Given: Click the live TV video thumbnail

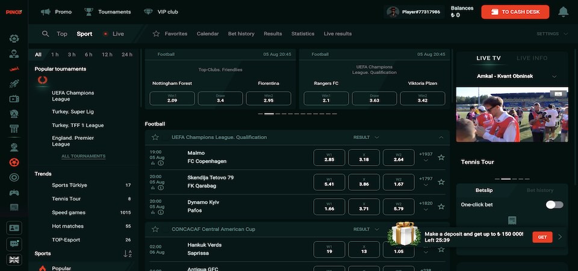Looking at the screenshot, I should 512,114.
